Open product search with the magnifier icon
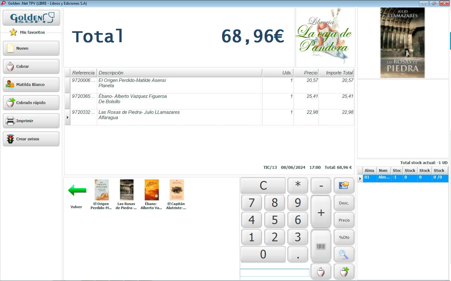Screen dimensions: 451x281 (x=344, y=255)
